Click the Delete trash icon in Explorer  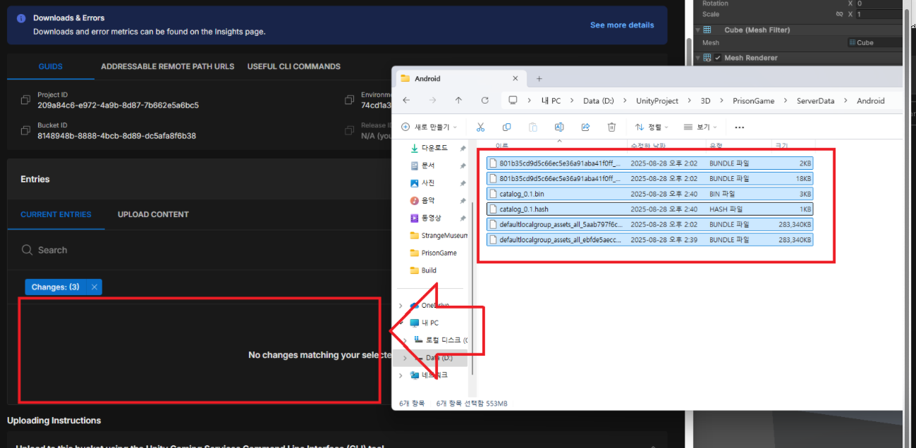point(611,127)
